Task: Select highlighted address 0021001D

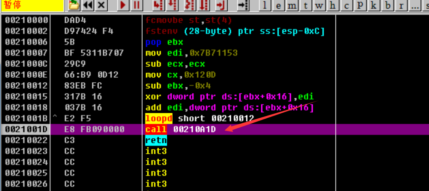Action: click(x=26, y=129)
